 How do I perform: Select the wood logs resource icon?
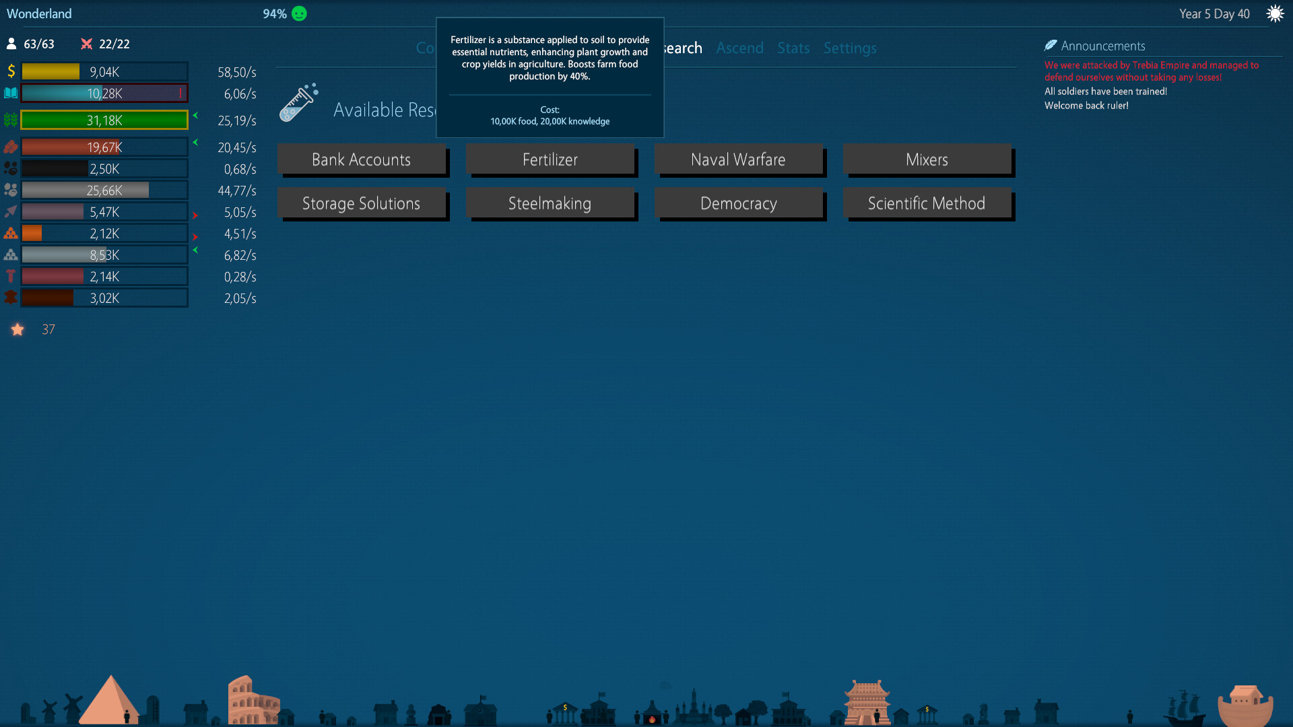click(11, 146)
